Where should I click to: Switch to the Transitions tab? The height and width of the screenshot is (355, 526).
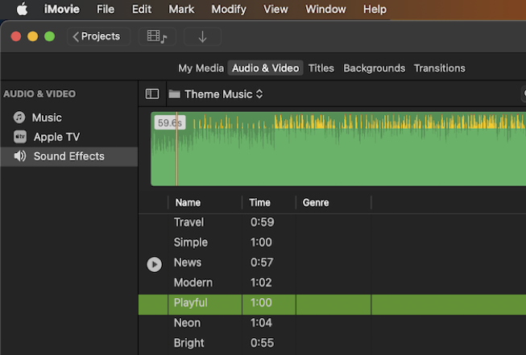coord(439,68)
